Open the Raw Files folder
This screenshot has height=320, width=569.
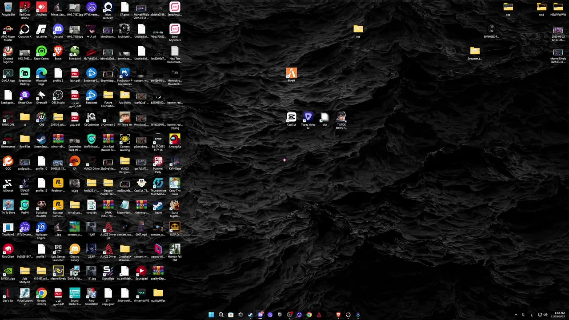tap(25, 141)
